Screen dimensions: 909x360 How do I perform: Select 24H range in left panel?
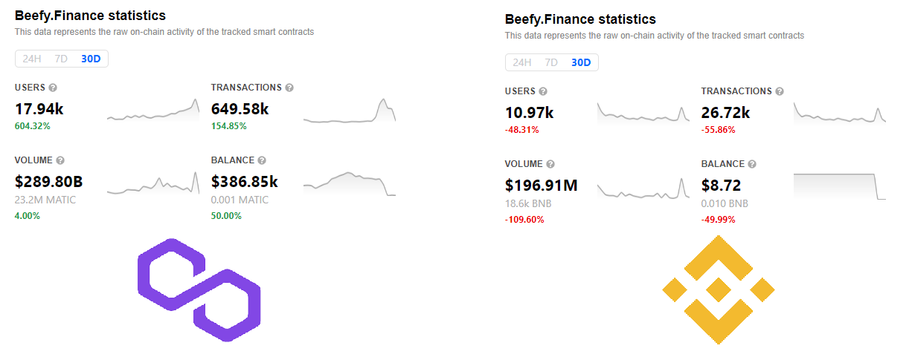pos(32,59)
